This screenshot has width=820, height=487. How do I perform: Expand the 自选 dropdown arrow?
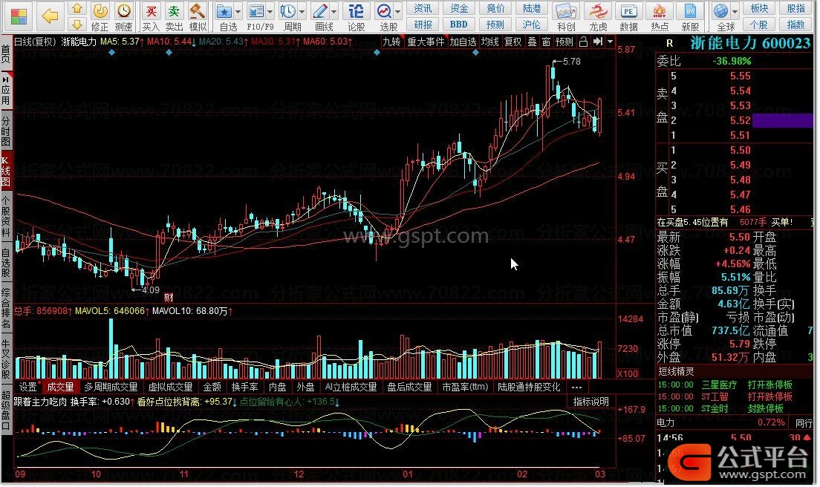[x=238, y=11]
